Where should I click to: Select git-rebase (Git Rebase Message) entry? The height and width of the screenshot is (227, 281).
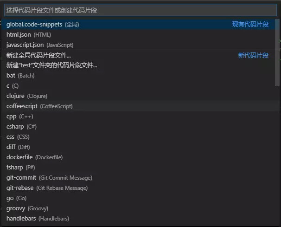(x=47, y=188)
